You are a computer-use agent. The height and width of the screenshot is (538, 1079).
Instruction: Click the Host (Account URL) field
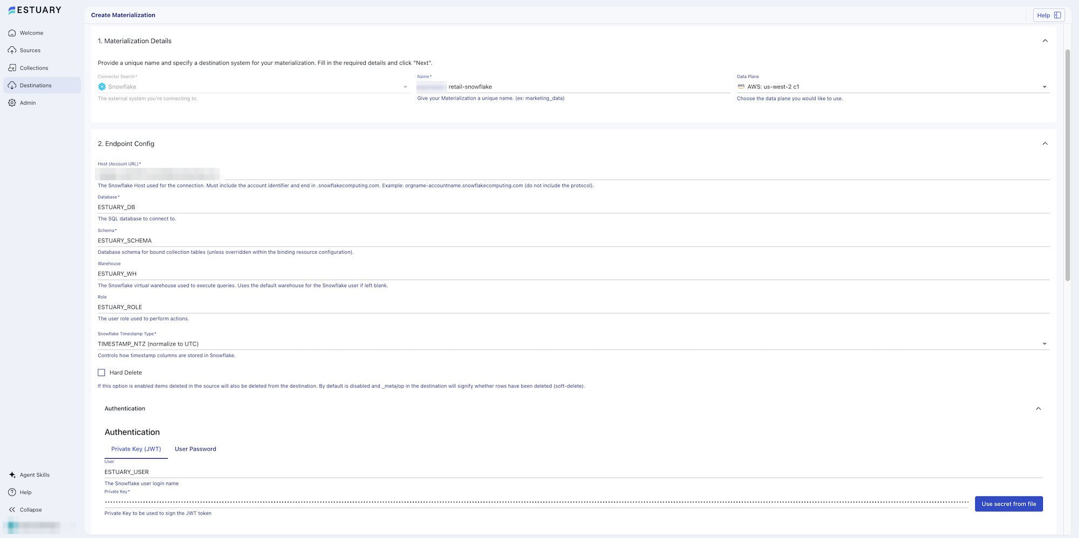pyautogui.click(x=573, y=174)
